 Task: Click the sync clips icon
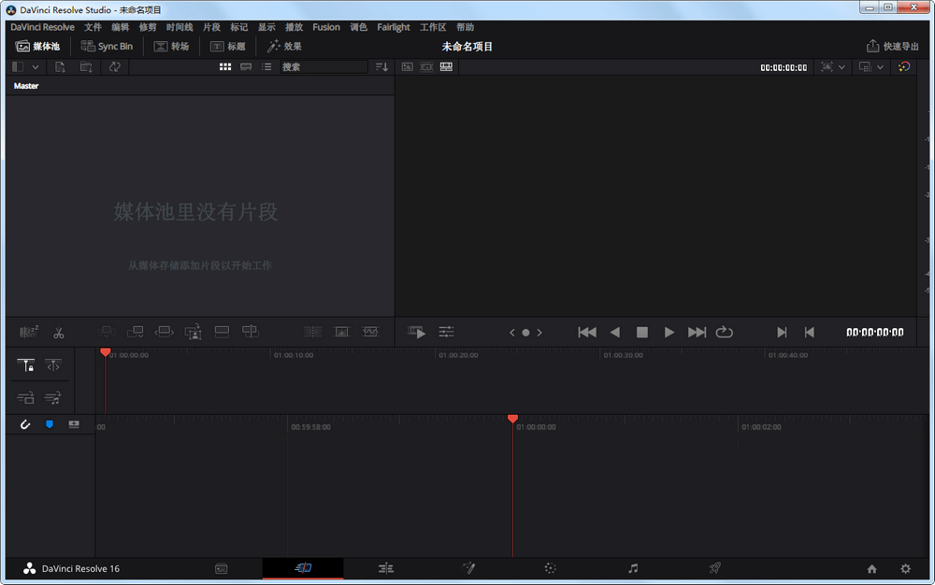[114, 67]
